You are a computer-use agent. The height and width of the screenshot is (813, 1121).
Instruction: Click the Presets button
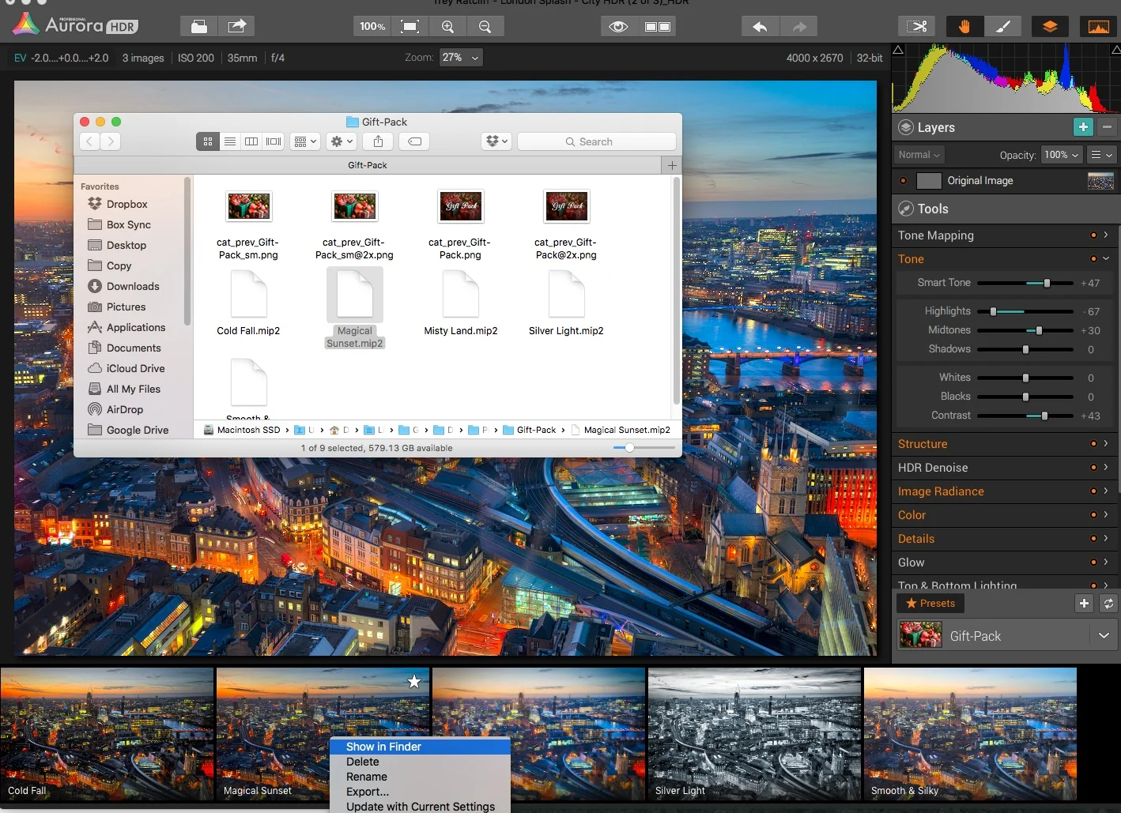pyautogui.click(x=930, y=604)
